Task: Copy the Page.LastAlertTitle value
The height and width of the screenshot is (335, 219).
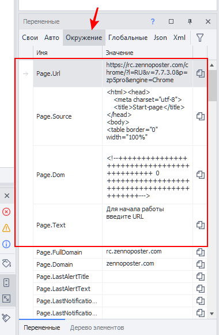Action: (201, 277)
